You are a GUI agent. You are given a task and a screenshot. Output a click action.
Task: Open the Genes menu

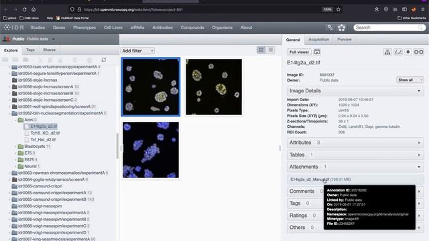pyautogui.click(x=59, y=27)
